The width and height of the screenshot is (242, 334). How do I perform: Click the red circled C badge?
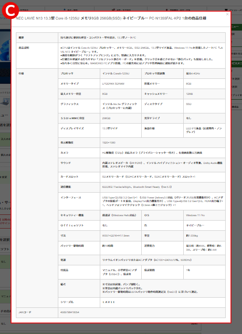pyautogui.click(x=10, y=11)
